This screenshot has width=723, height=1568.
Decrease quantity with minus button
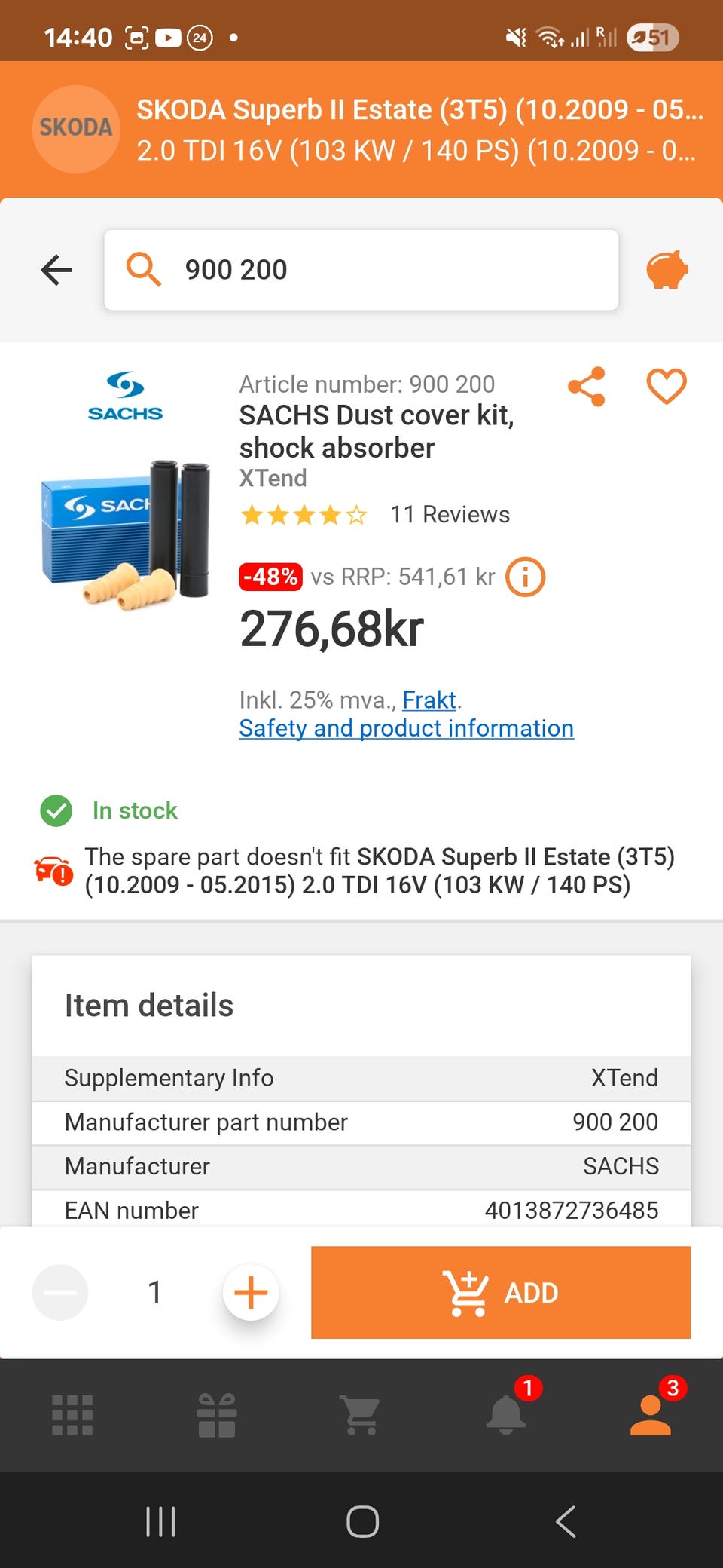click(x=60, y=1292)
